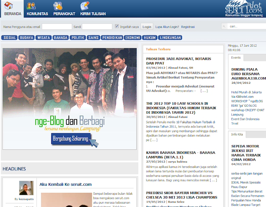This screenshot has height=207, width=266.
Task: Select the SAINS category
Action: (x=93, y=37)
